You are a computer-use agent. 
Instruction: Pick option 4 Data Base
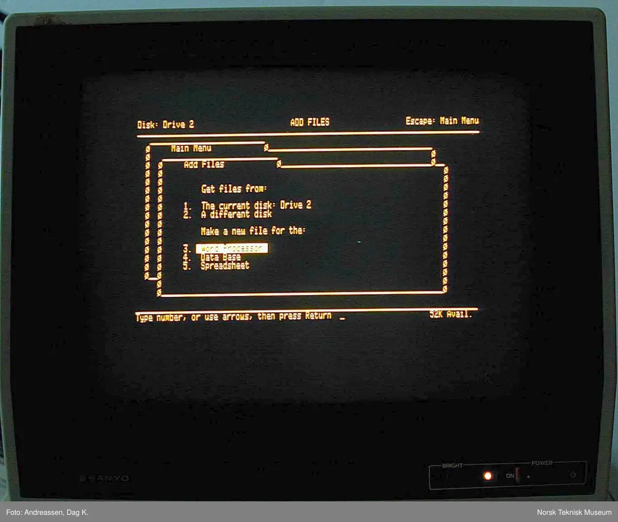click(x=212, y=257)
